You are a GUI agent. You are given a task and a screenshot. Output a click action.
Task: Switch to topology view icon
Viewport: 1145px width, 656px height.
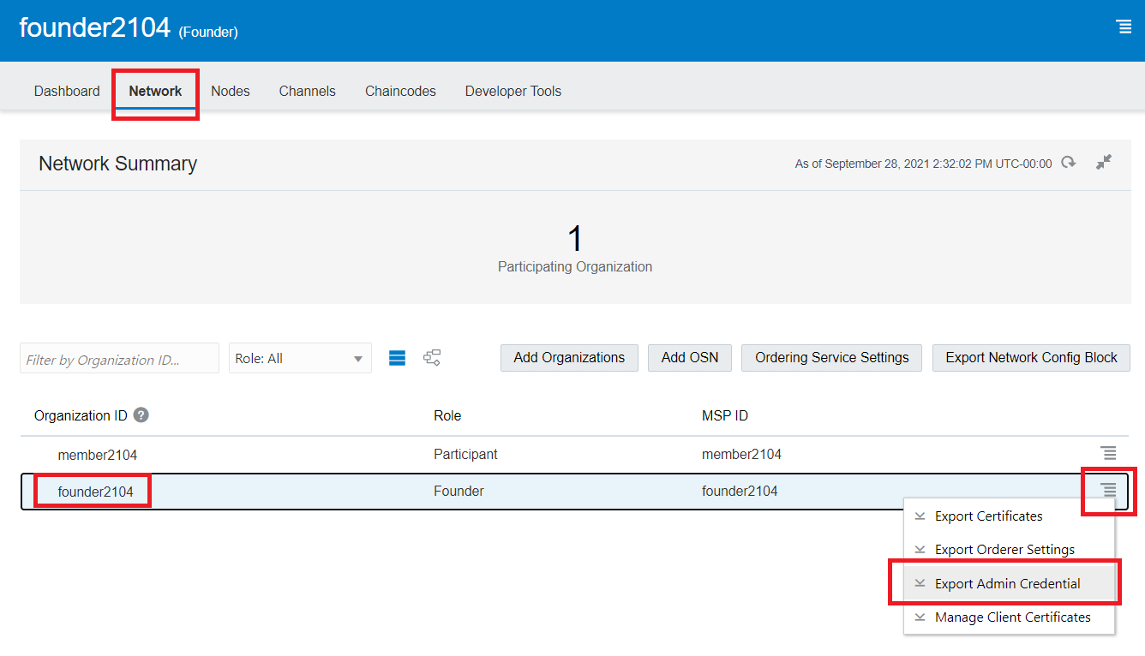click(432, 358)
